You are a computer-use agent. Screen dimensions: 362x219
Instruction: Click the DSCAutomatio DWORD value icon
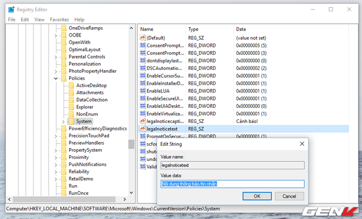tap(143, 68)
